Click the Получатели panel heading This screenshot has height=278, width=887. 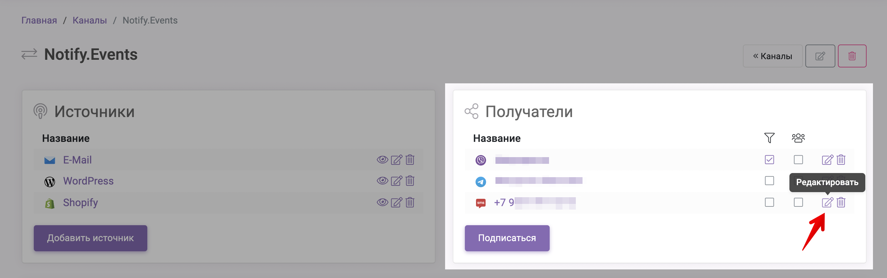point(529,112)
